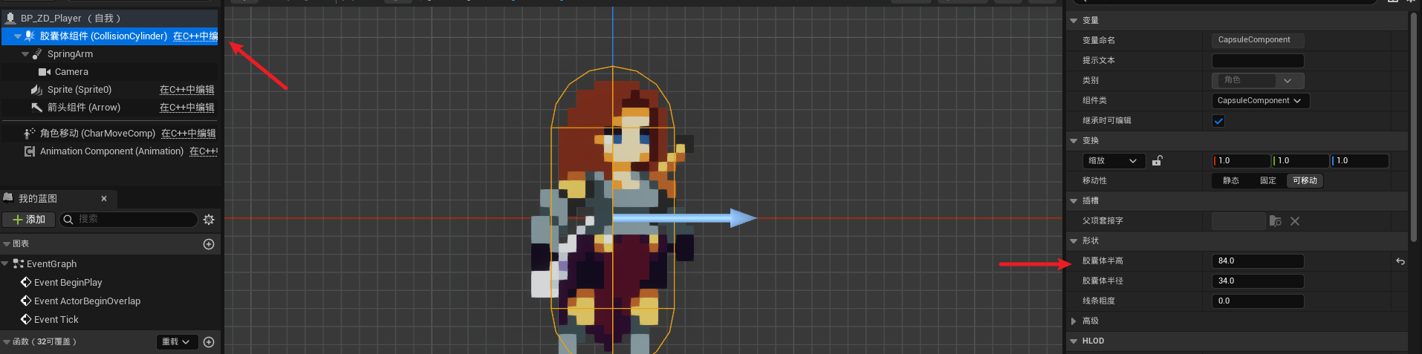1422x354 pixels.
Task: Click the Add (添加) button
Action: point(29,220)
